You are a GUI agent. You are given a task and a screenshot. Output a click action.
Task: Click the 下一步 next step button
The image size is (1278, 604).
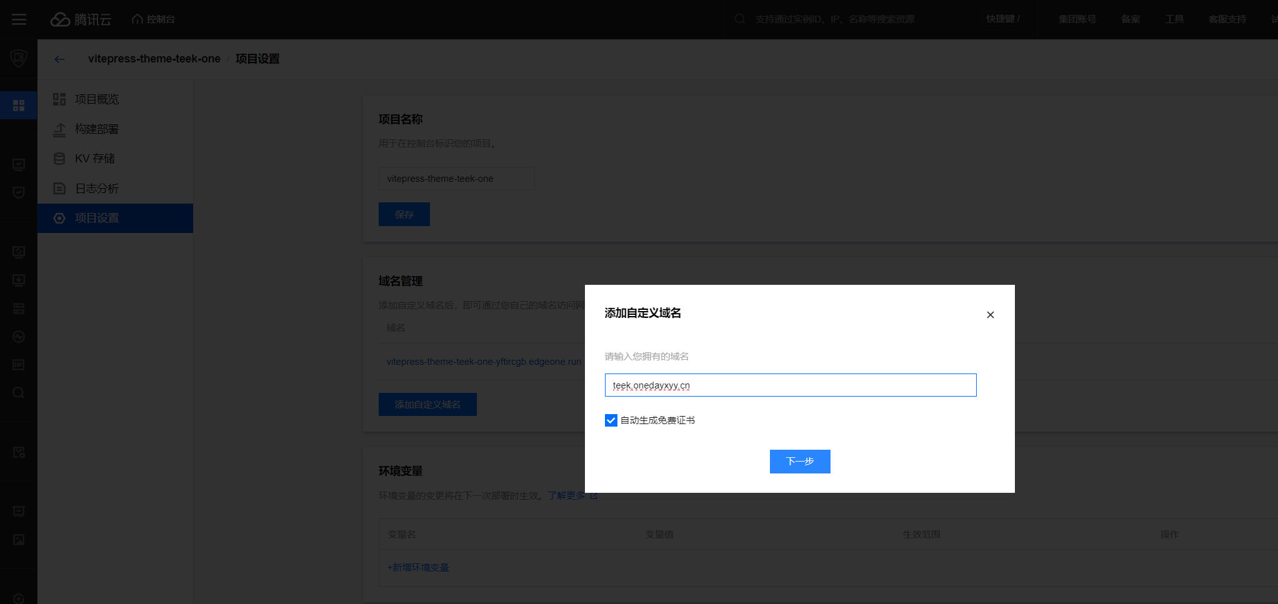pos(799,462)
